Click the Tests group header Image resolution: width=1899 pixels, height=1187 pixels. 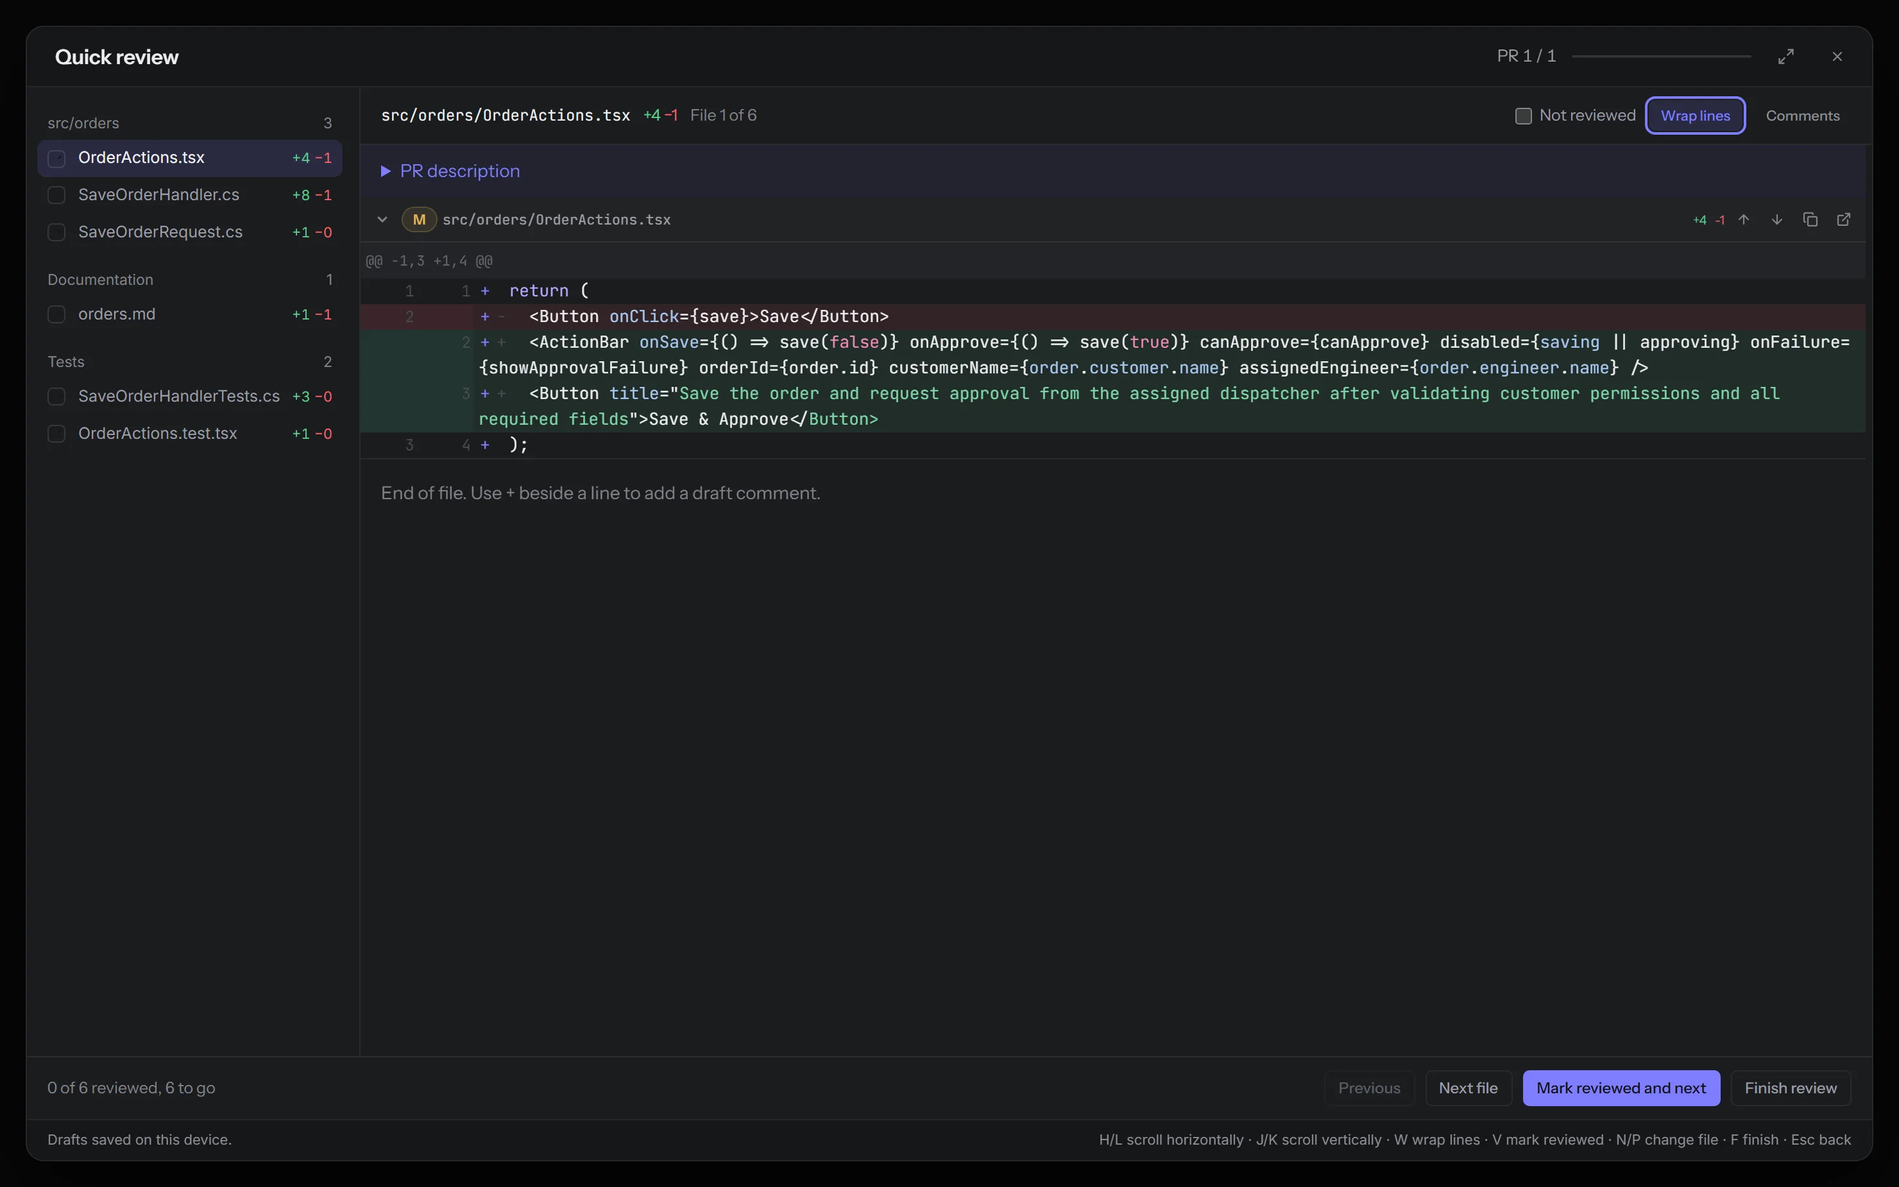pyautogui.click(x=190, y=362)
